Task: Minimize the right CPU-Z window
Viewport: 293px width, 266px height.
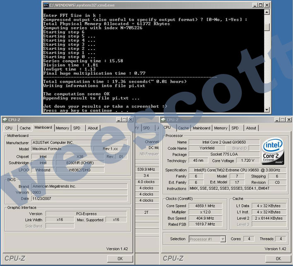Action: coord(277,119)
